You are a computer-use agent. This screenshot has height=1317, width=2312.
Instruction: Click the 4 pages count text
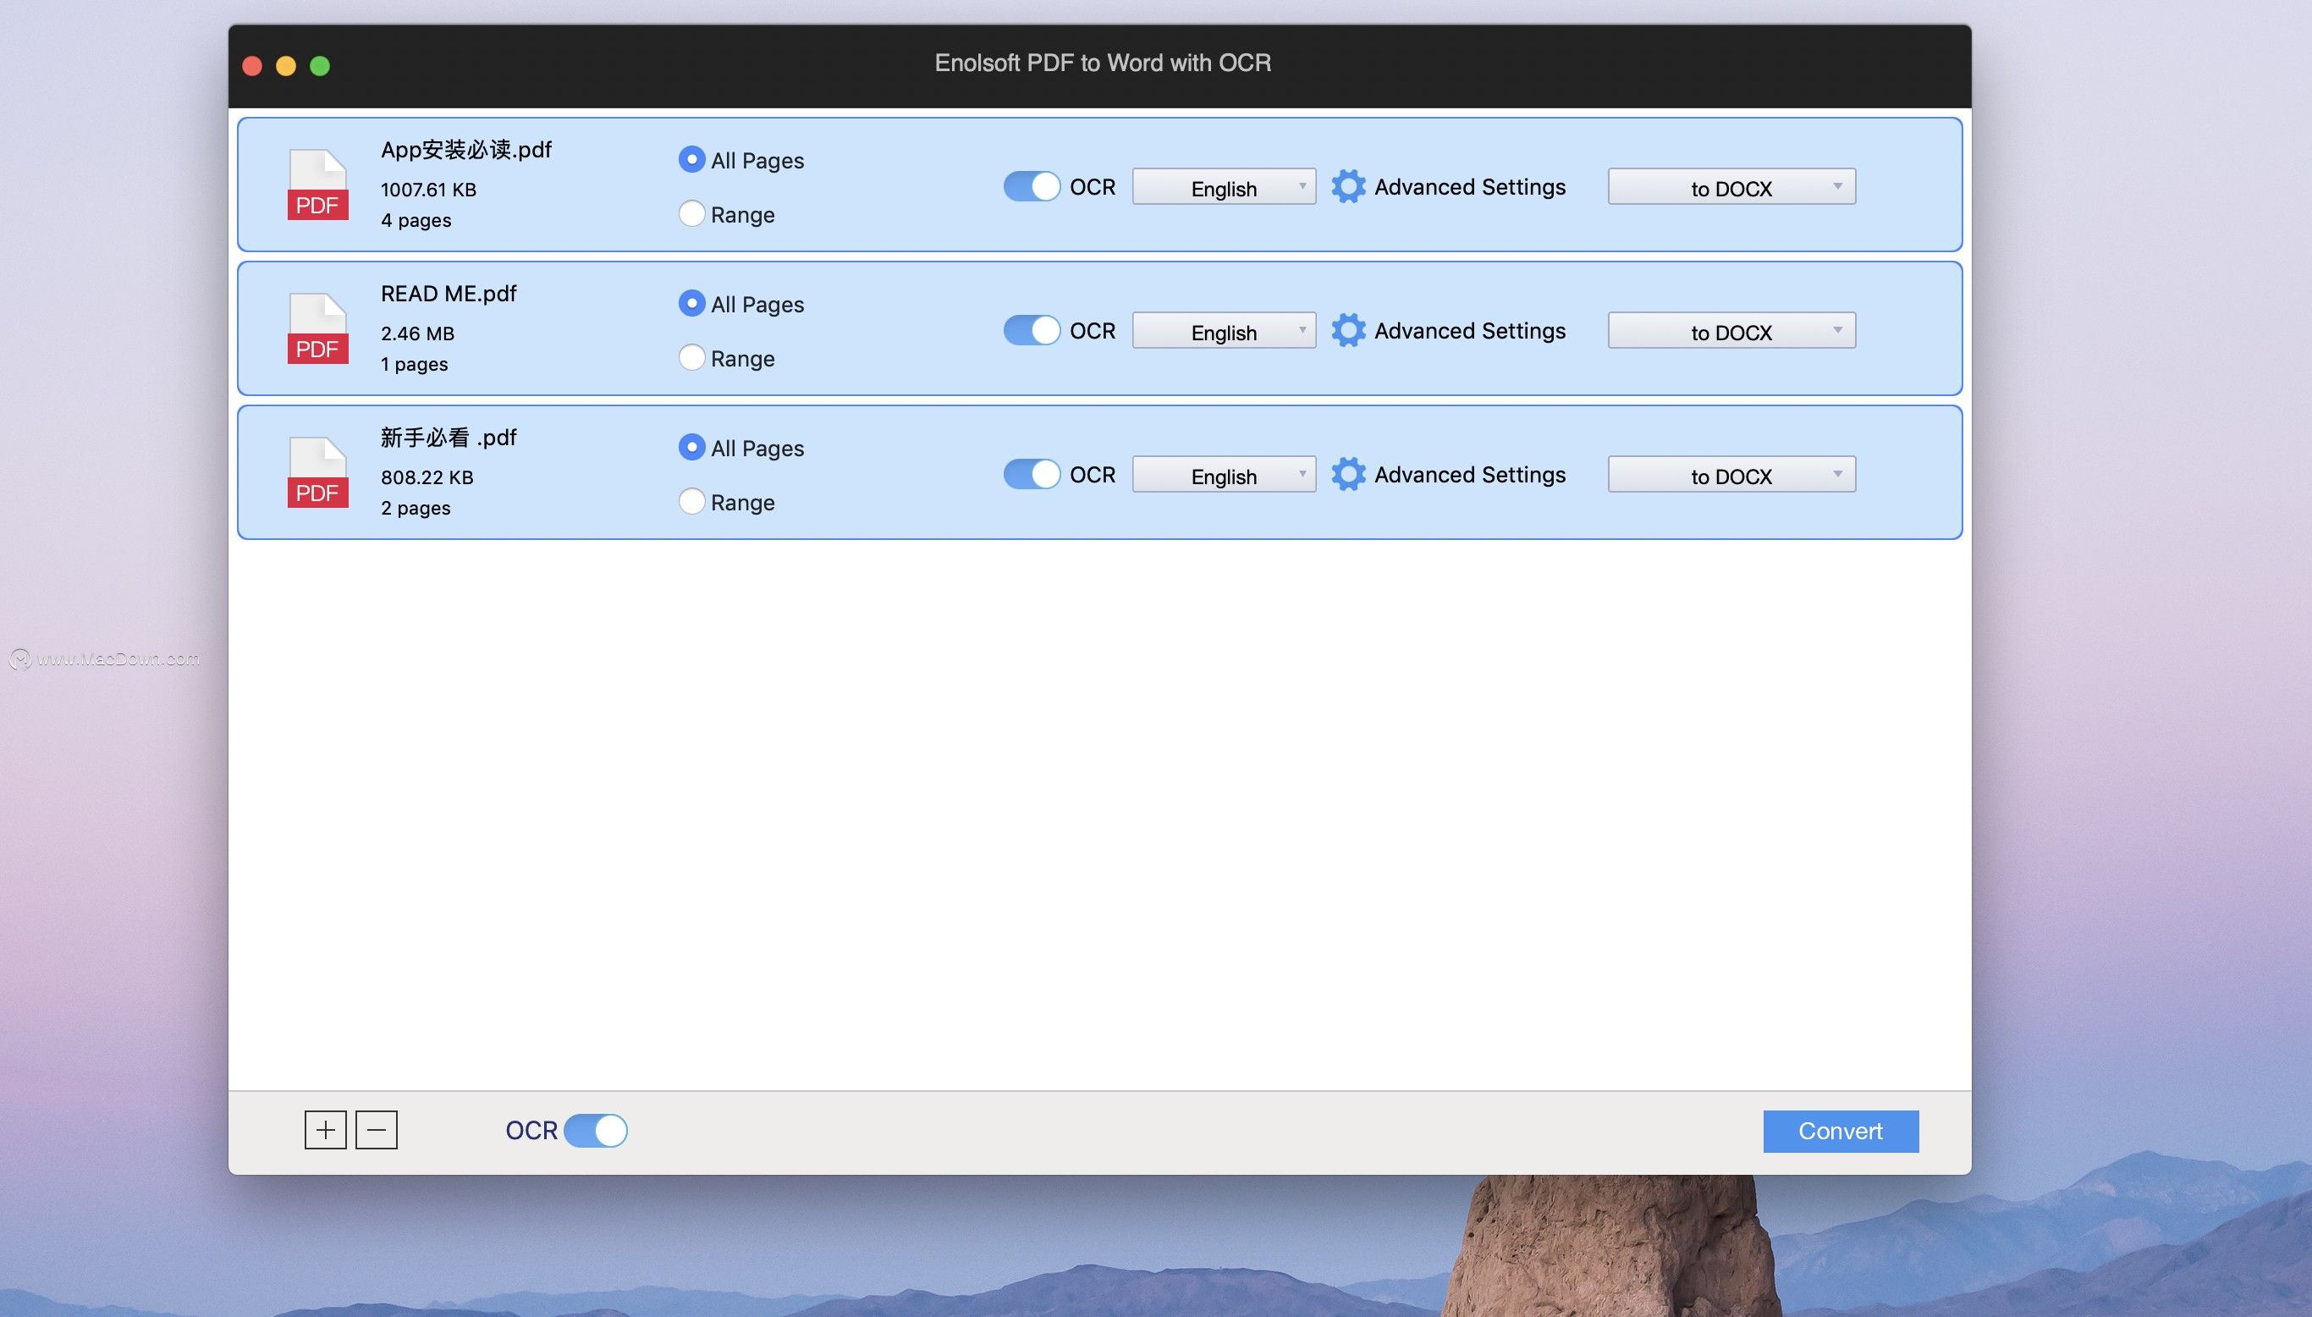pos(416,221)
